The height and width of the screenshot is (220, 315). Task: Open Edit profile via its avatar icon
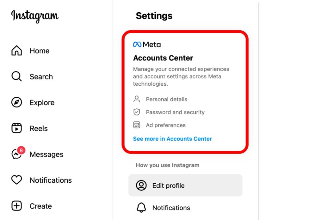click(x=142, y=185)
